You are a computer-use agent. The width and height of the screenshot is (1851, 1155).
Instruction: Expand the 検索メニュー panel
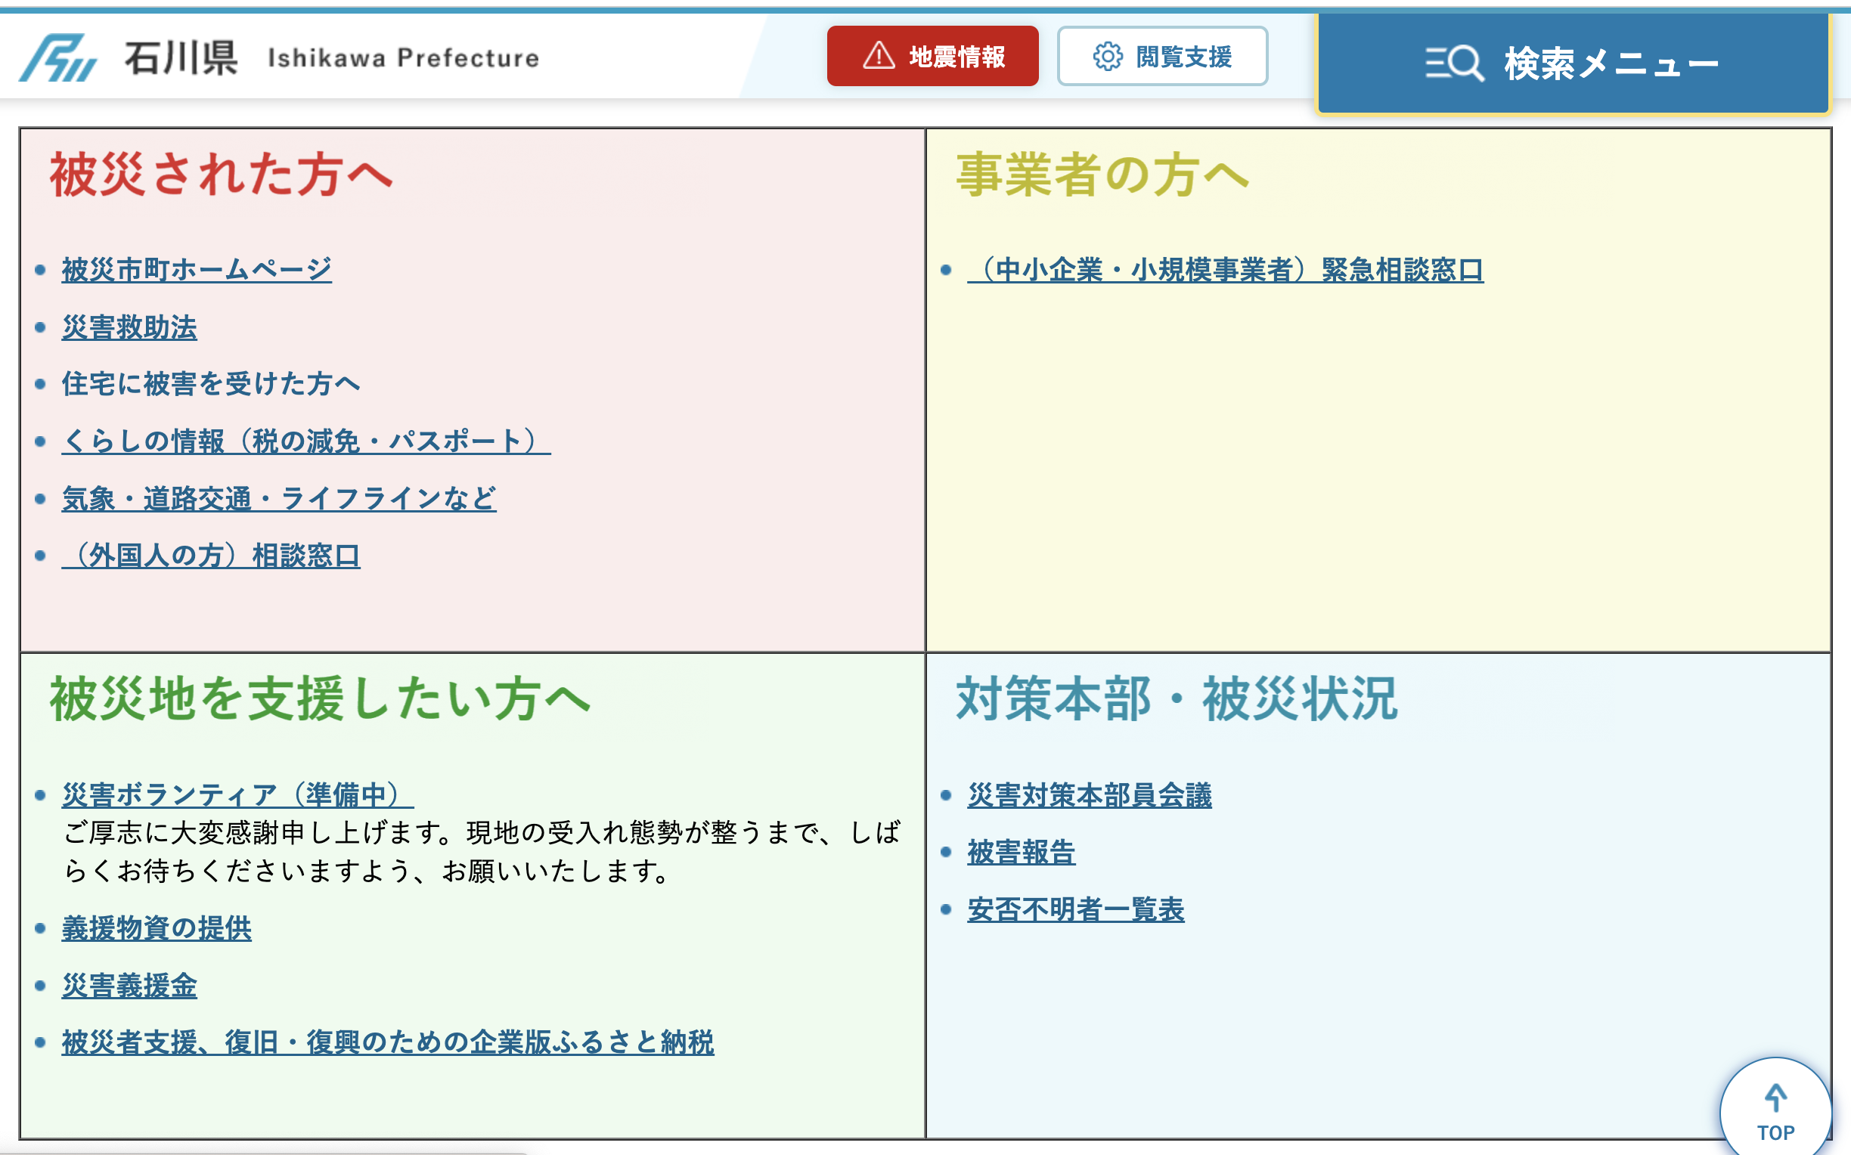click(1574, 63)
